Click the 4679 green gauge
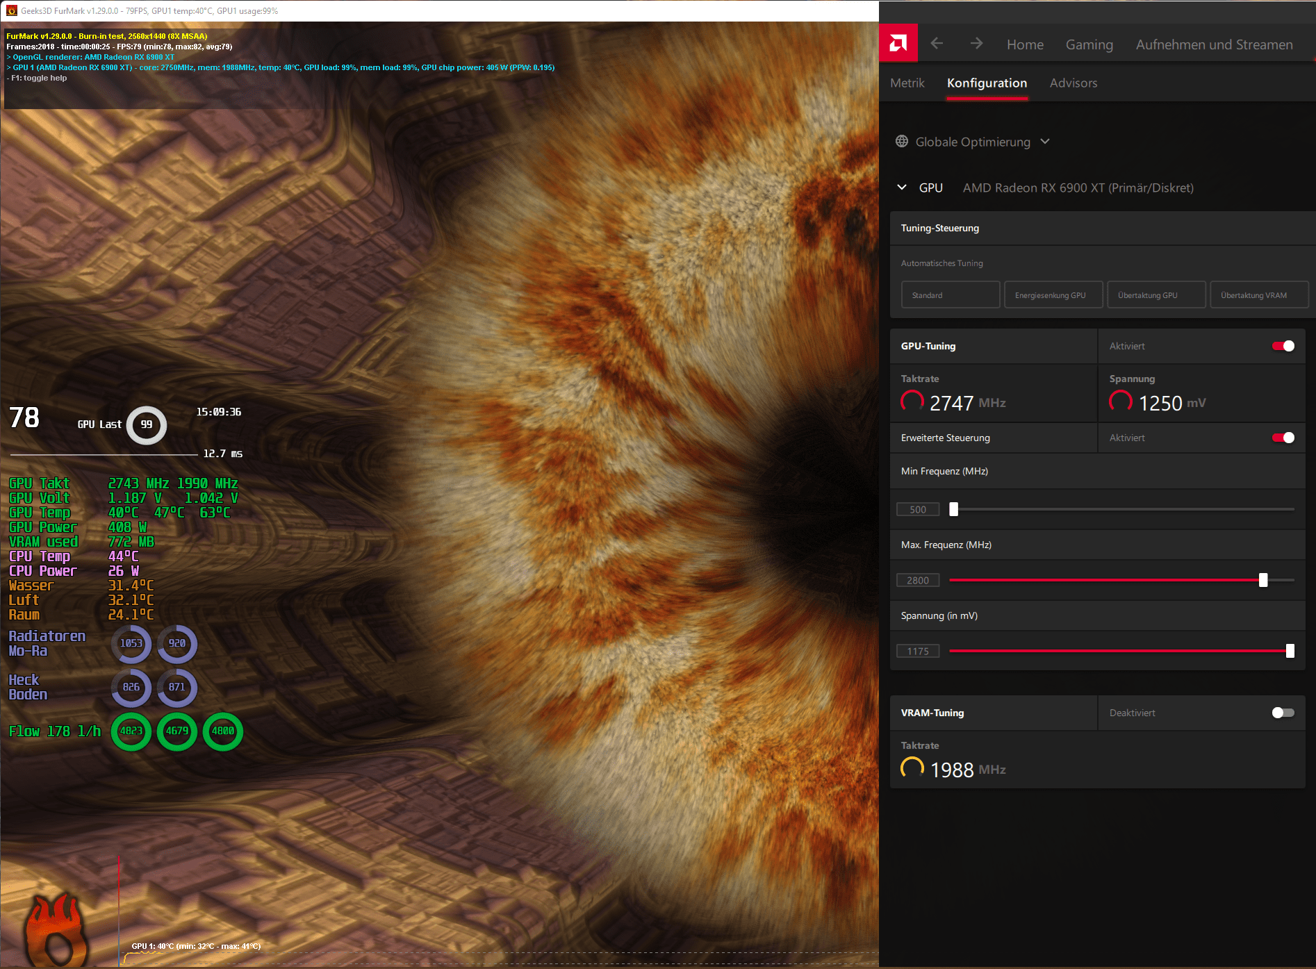1316x969 pixels. [177, 731]
